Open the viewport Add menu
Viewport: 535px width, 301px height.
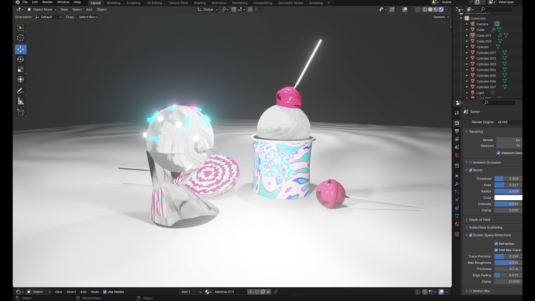(89, 10)
